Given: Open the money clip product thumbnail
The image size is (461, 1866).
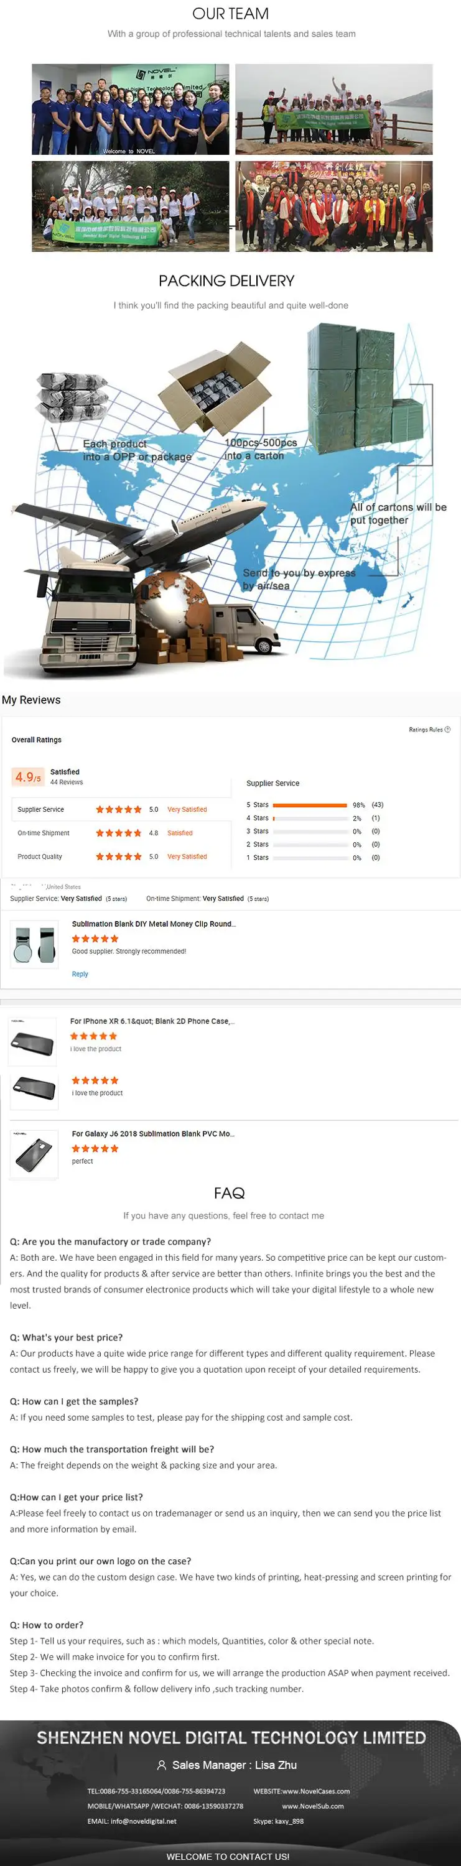Looking at the screenshot, I should (x=34, y=945).
